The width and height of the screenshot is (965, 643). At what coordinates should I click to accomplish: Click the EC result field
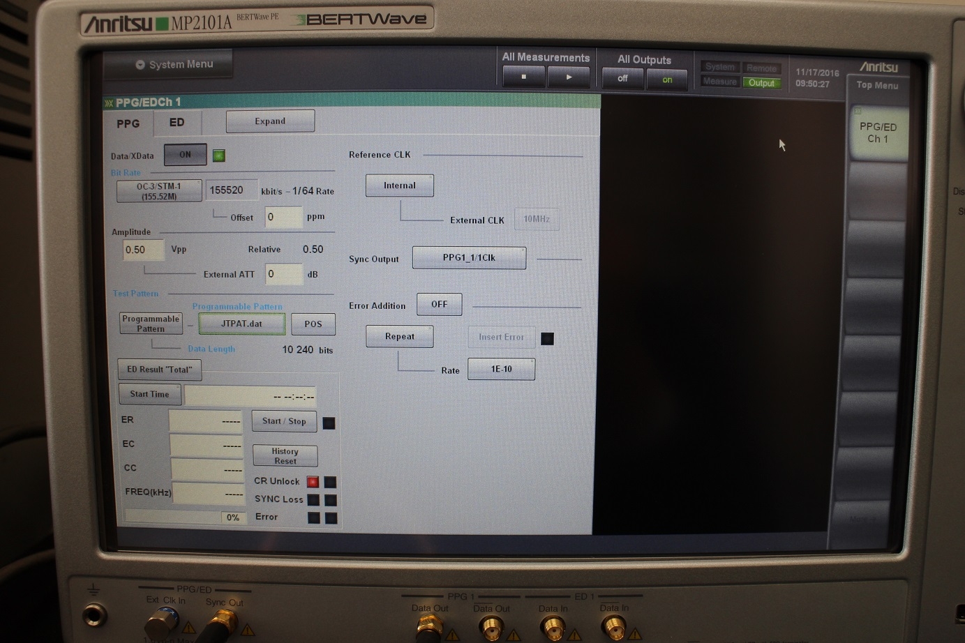(x=207, y=445)
